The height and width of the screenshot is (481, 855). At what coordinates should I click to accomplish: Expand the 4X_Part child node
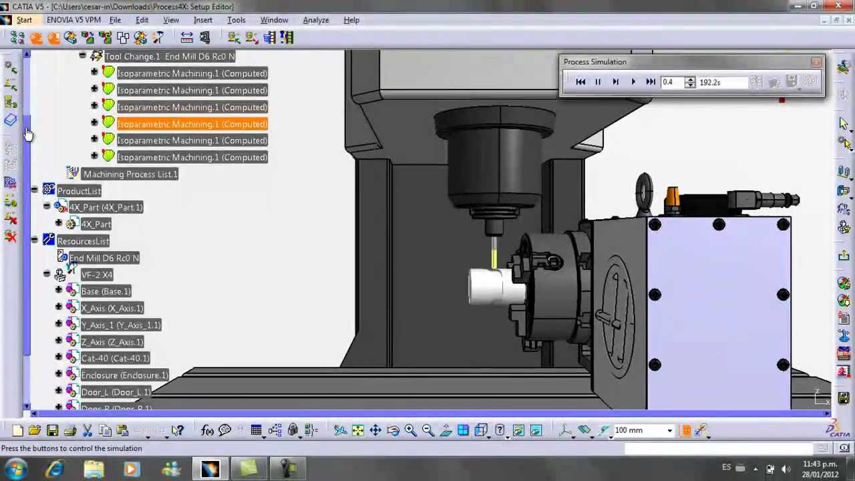pos(58,223)
